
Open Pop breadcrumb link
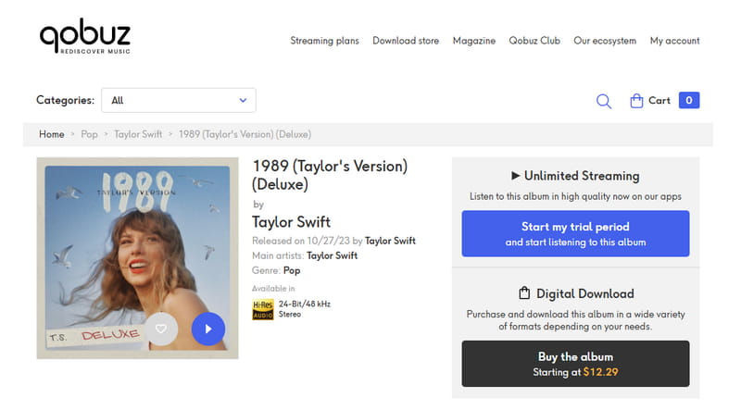89,134
